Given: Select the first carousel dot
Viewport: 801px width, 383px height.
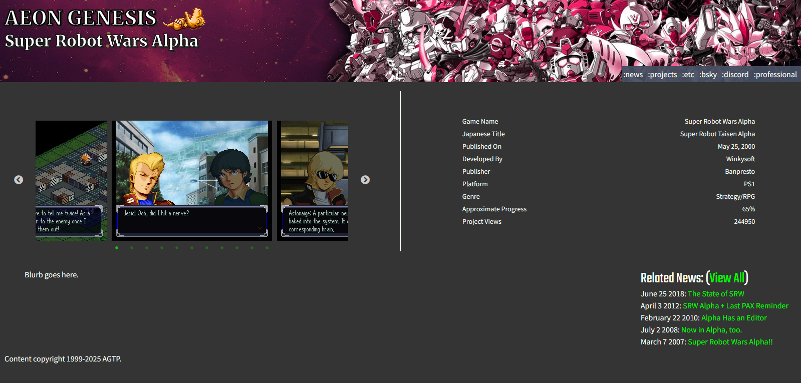Looking at the screenshot, I should (117, 248).
